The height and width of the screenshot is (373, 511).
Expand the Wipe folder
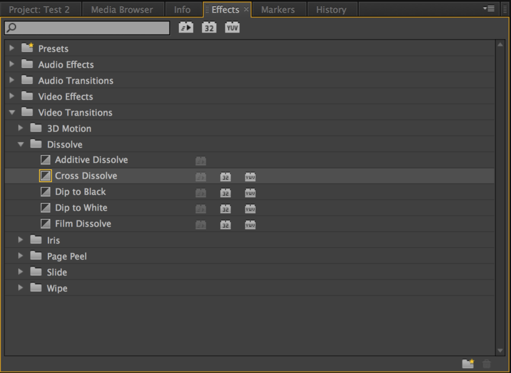pyautogui.click(x=21, y=288)
